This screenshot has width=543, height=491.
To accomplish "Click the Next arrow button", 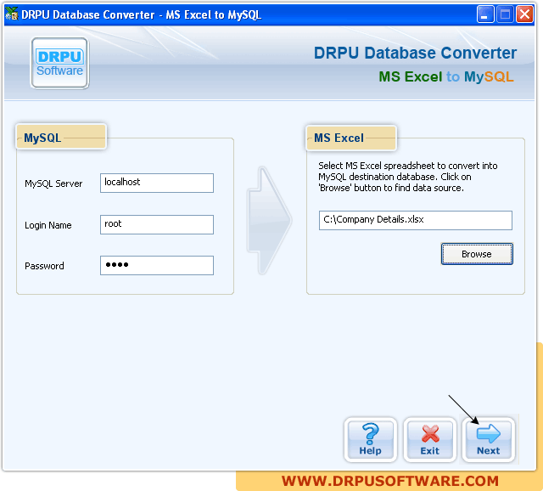I will click(x=489, y=440).
